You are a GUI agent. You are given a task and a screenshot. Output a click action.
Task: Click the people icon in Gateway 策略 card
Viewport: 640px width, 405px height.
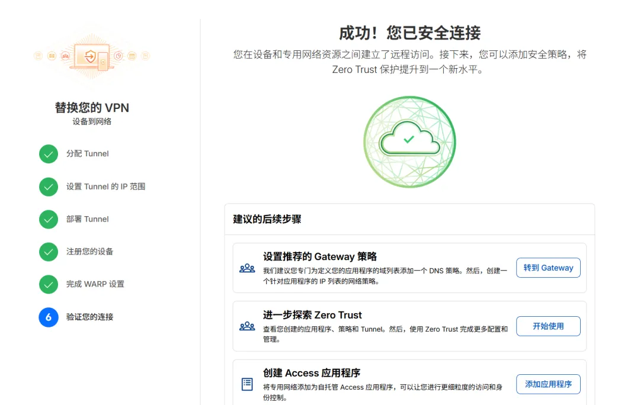[247, 268]
